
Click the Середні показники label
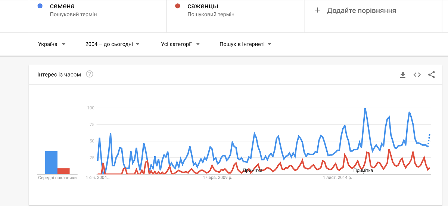coord(57,178)
